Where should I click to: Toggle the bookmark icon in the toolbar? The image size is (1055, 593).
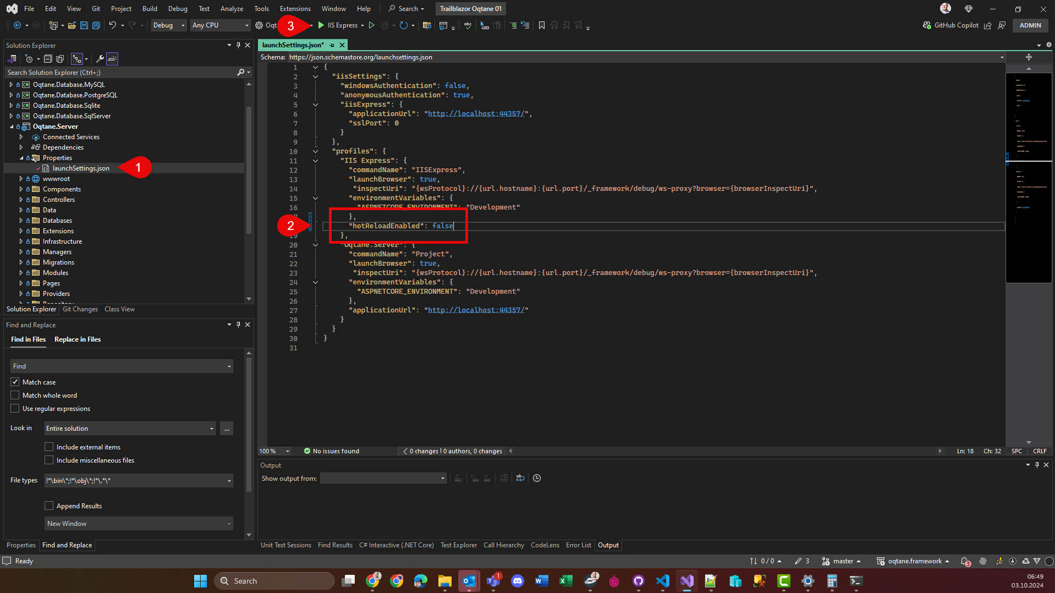[x=542, y=25]
